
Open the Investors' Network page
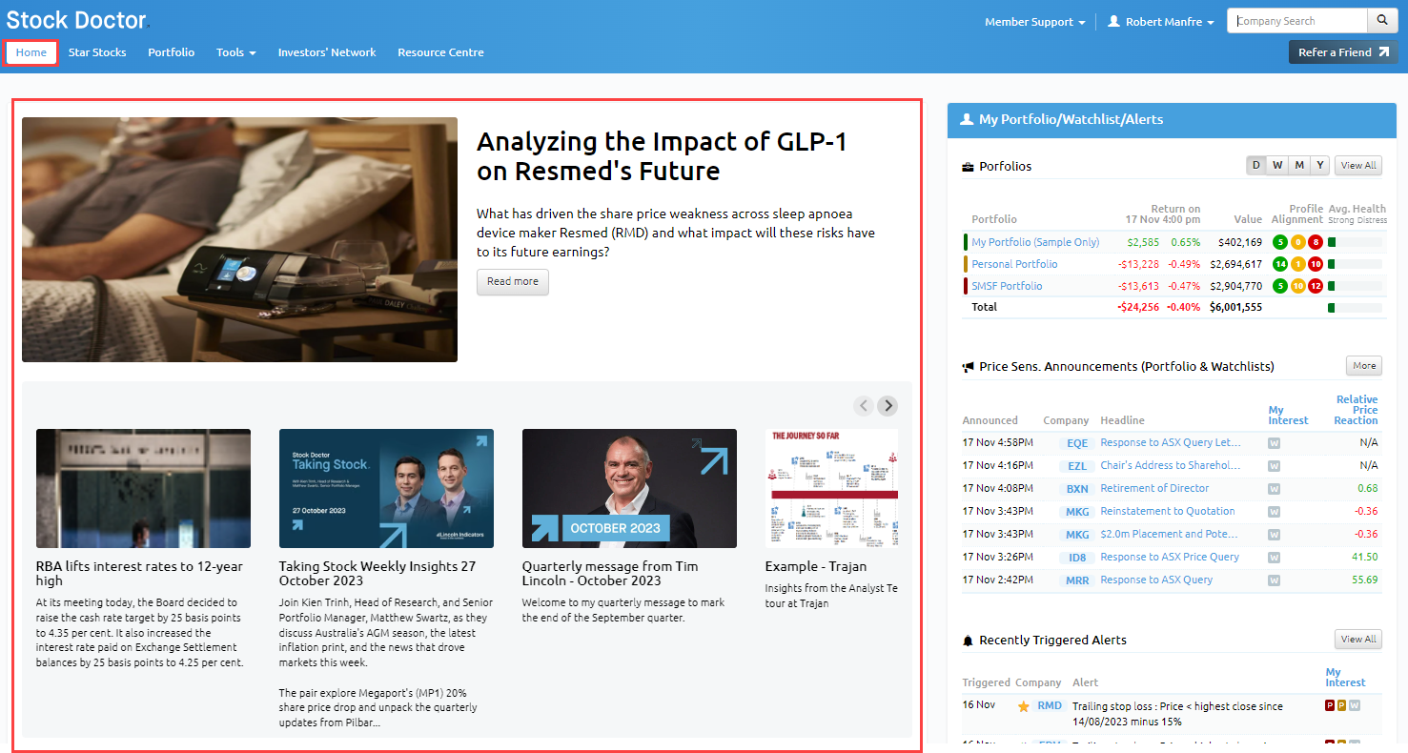point(327,52)
